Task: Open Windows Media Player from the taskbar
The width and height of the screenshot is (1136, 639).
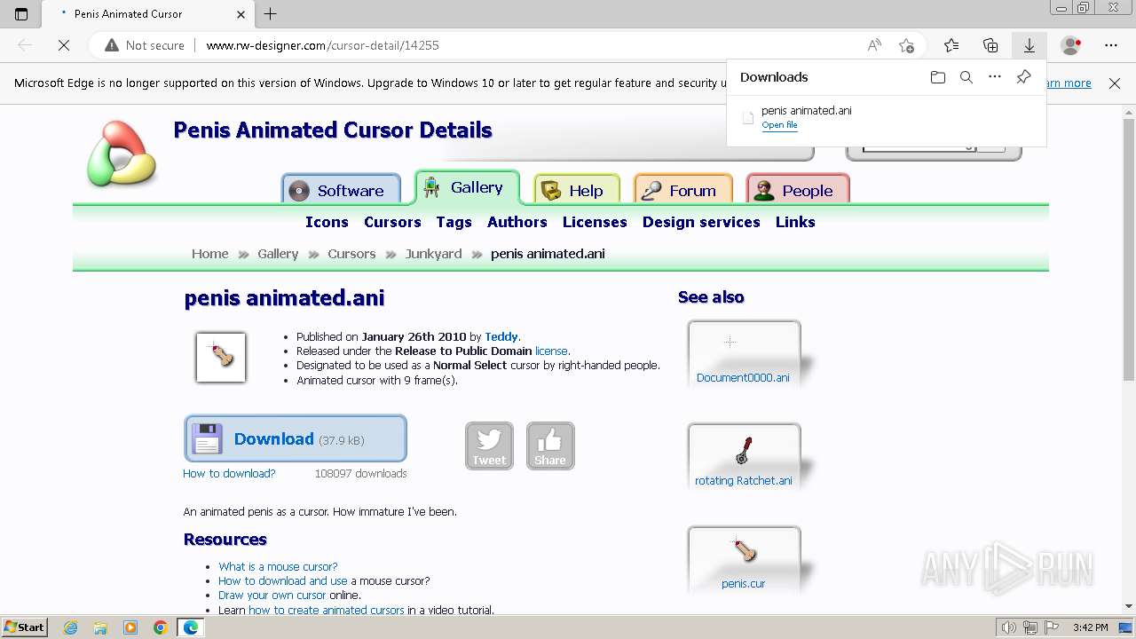Action: (x=130, y=627)
